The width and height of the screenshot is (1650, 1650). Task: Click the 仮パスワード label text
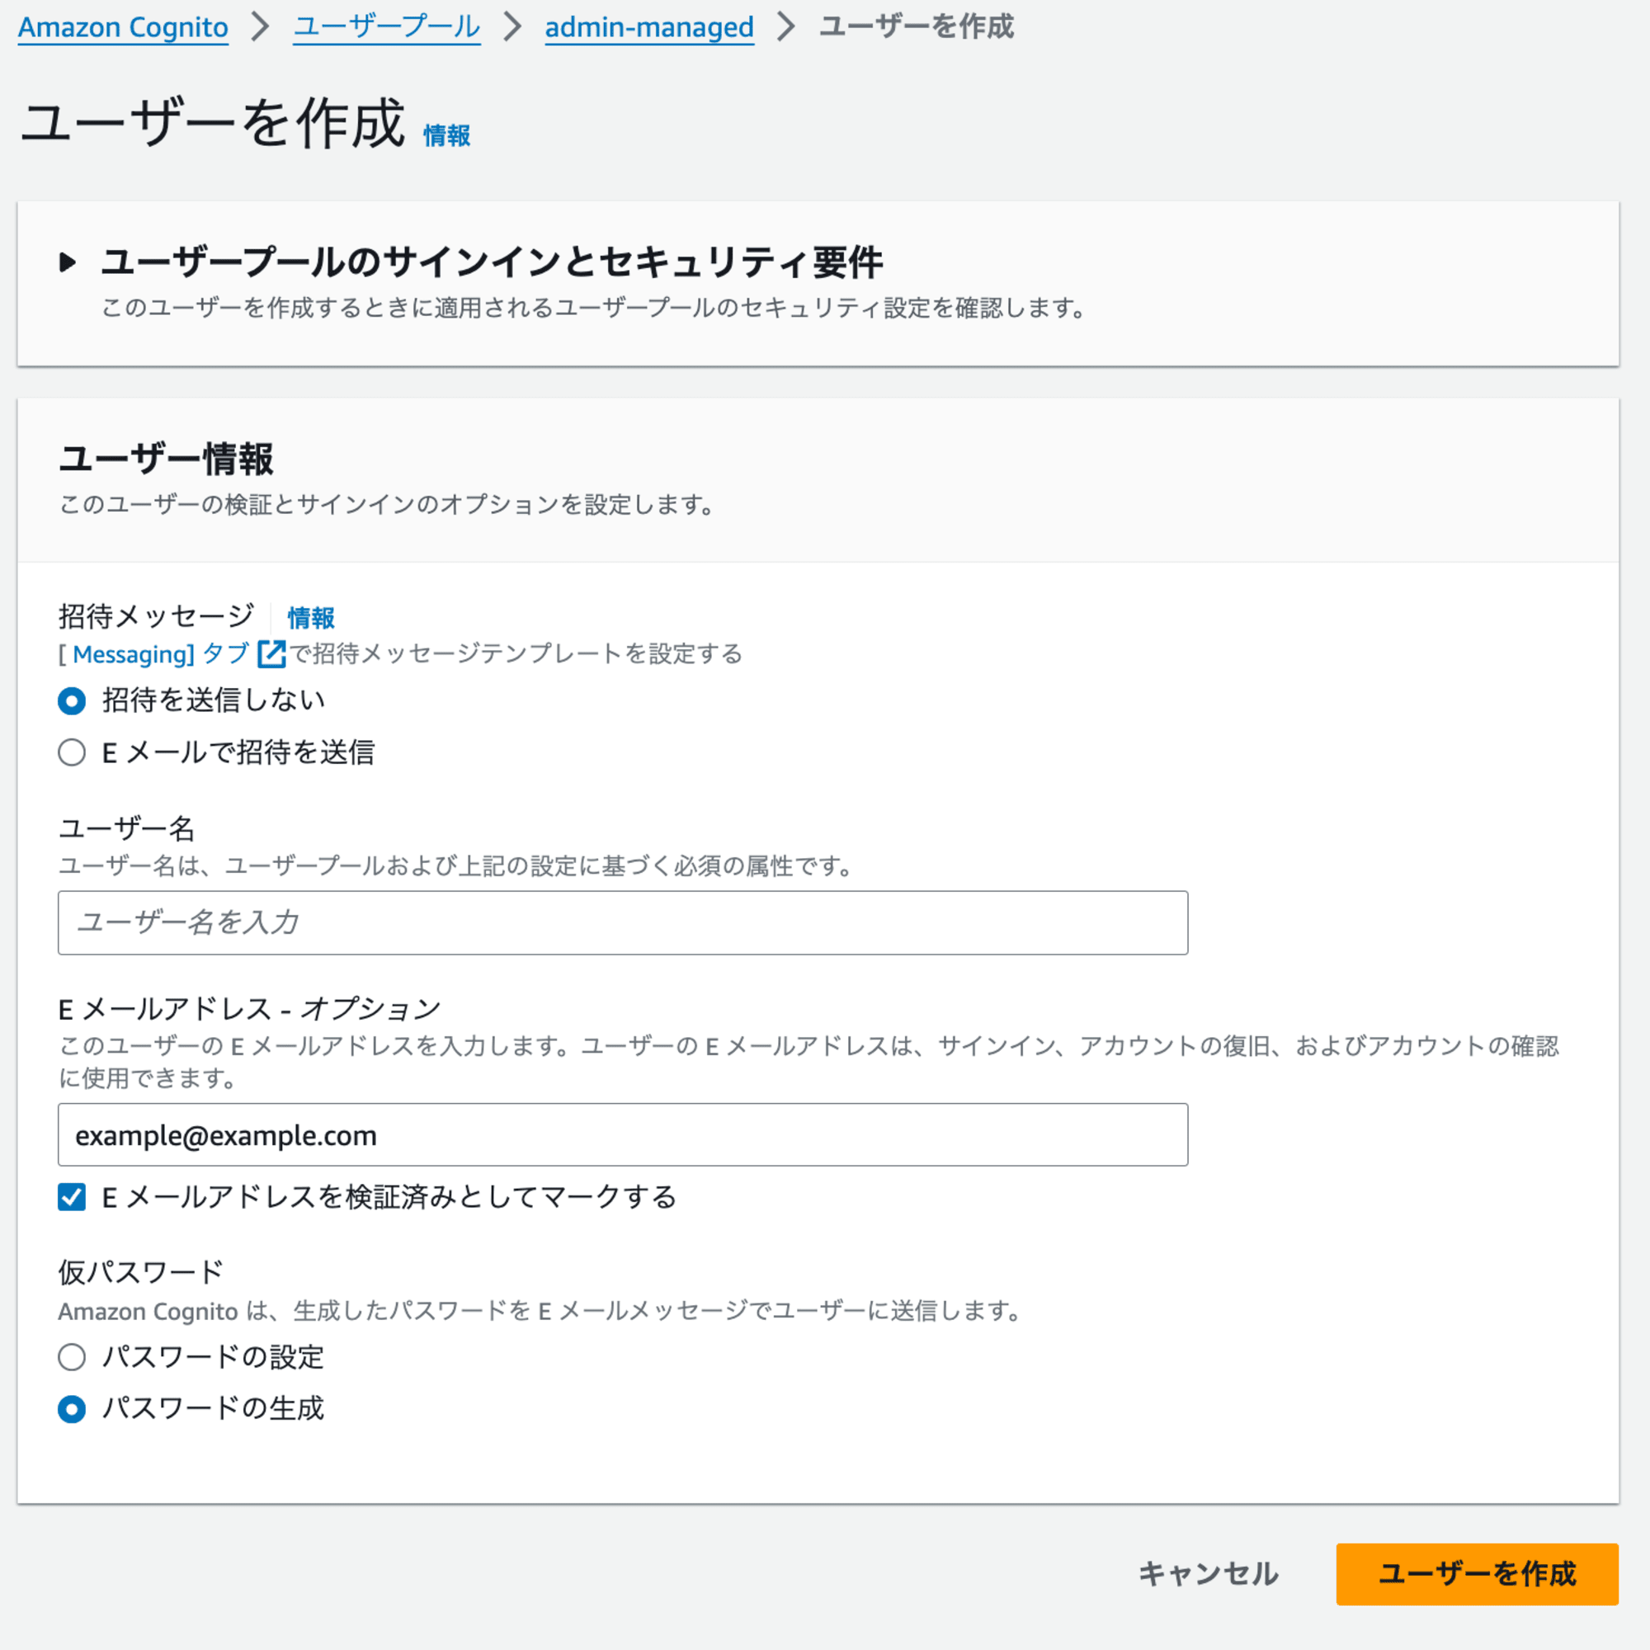tap(141, 1271)
